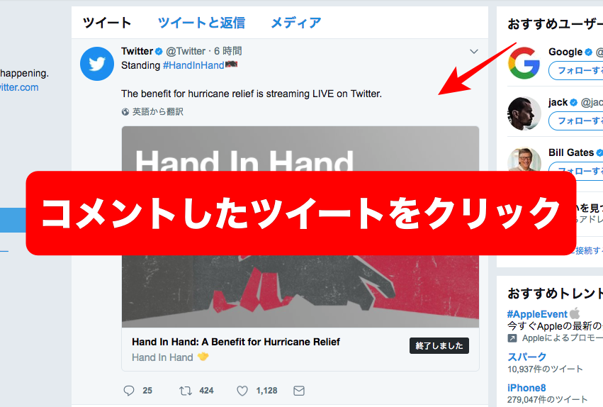Image resolution: width=603 pixels, height=407 pixels.
Task: Expand the tweet options chevron
Action: pyautogui.click(x=474, y=51)
